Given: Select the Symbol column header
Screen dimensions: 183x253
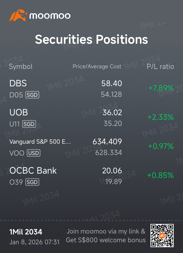Looking at the screenshot, I should coord(21,67).
